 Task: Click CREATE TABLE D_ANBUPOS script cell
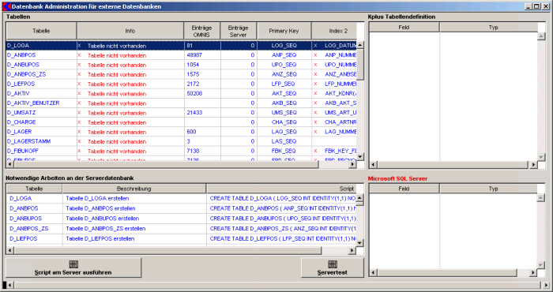[x=281, y=219]
